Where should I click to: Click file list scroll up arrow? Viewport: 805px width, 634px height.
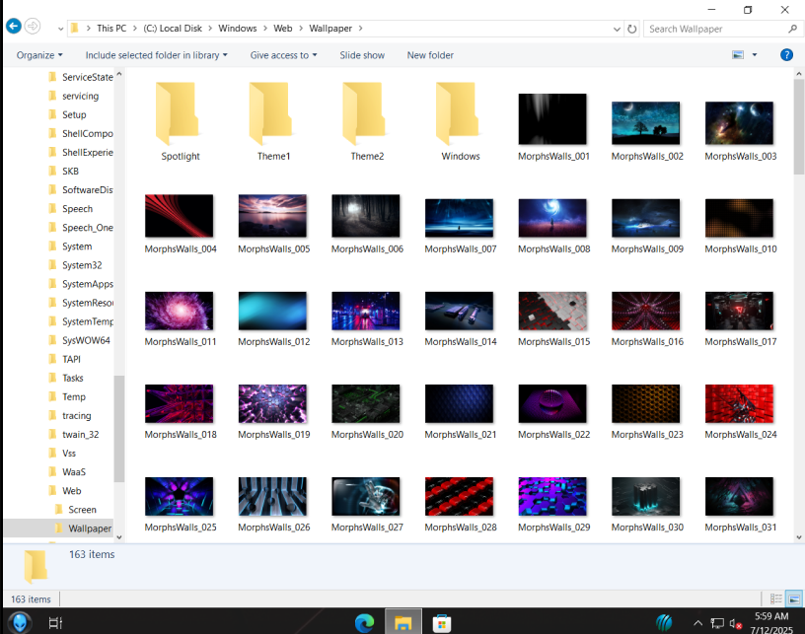tap(799, 74)
